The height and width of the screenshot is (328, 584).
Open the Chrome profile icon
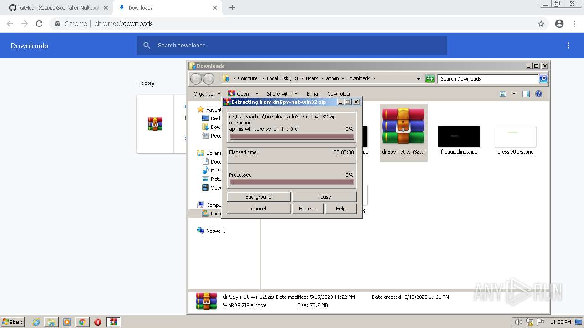(559, 24)
